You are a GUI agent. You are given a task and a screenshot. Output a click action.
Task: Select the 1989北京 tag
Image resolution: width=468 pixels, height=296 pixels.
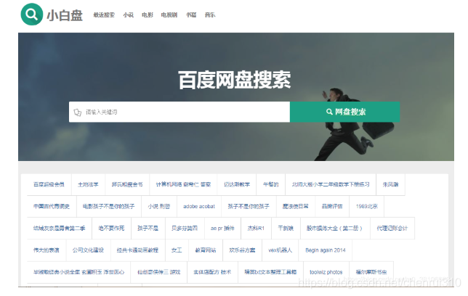click(x=366, y=206)
